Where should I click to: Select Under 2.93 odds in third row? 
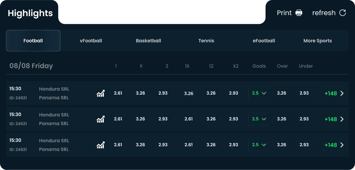pyautogui.click(x=304, y=145)
